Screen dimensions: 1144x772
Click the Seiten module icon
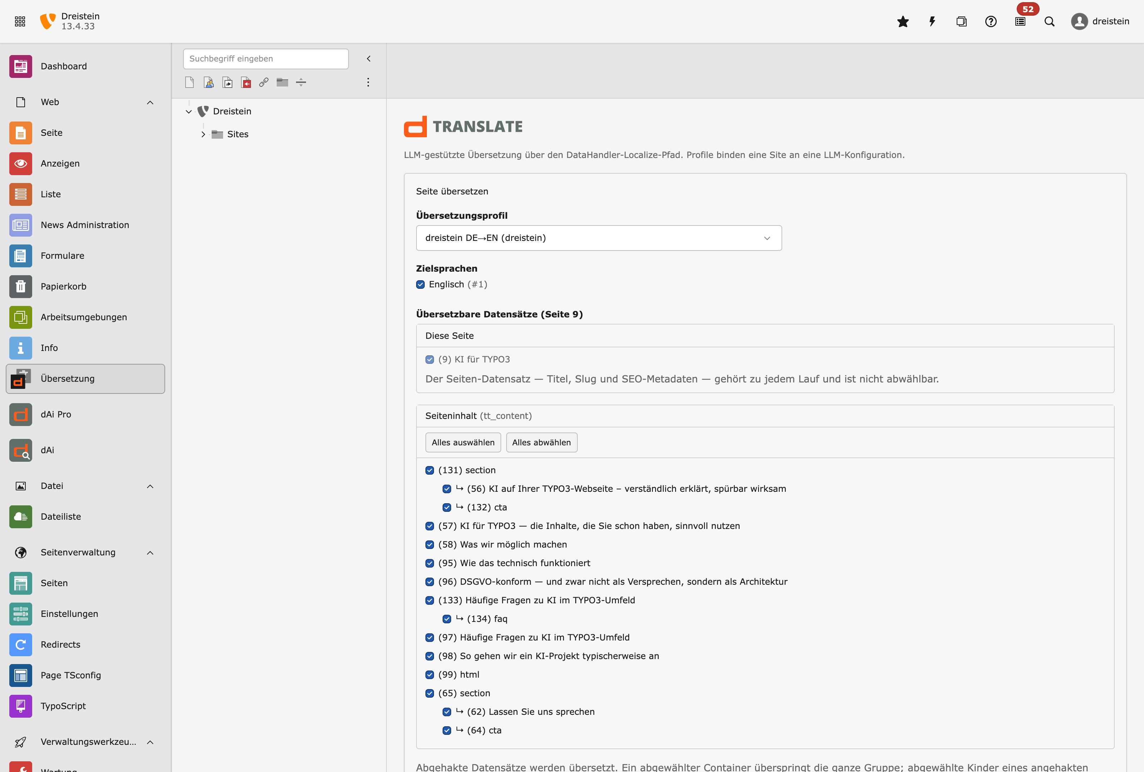(21, 583)
